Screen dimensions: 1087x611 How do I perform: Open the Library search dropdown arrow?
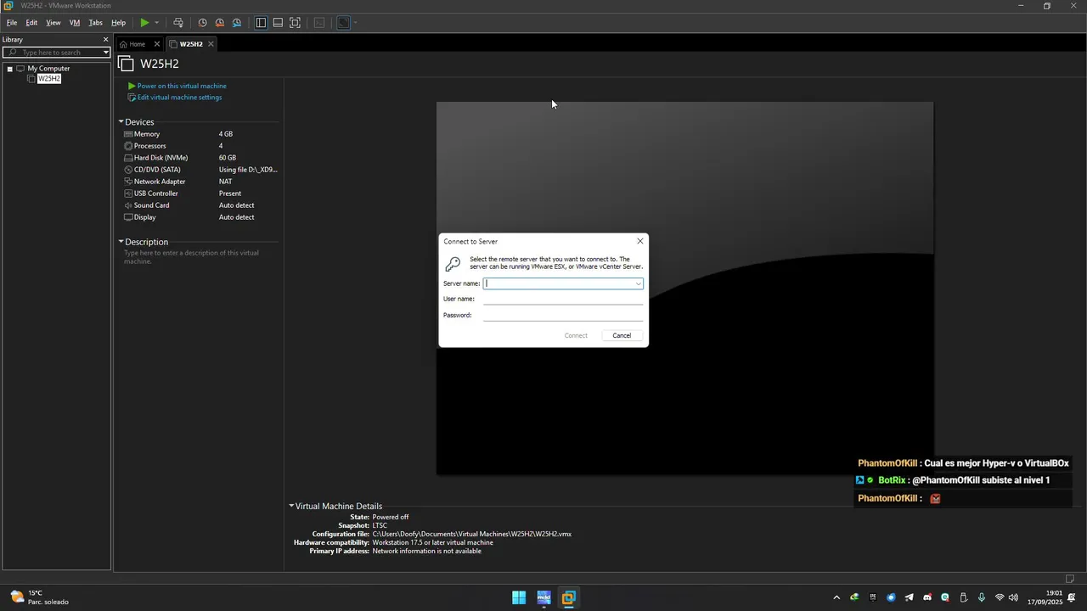(x=106, y=53)
